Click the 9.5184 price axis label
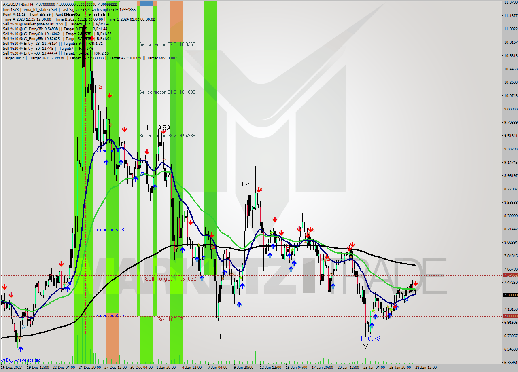 [x=511, y=135]
